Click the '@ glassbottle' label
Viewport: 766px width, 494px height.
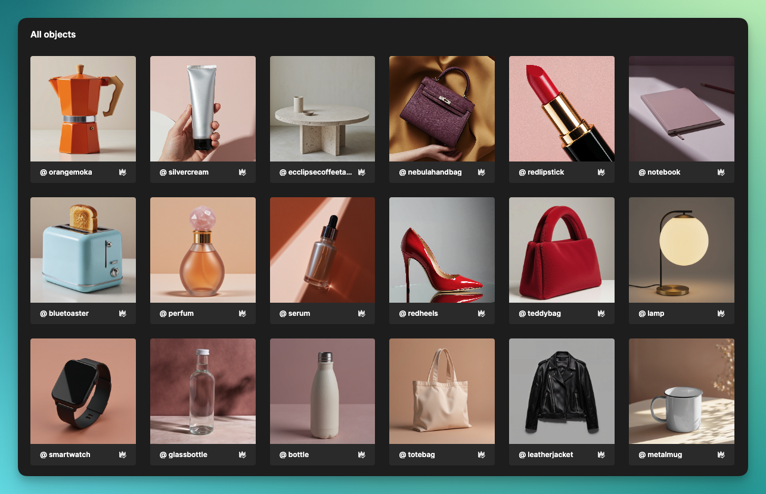pyautogui.click(x=184, y=455)
